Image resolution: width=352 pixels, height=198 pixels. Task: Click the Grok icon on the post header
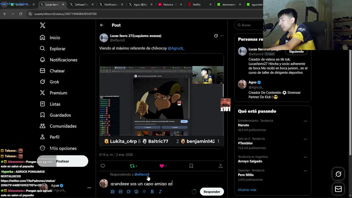(216, 36)
